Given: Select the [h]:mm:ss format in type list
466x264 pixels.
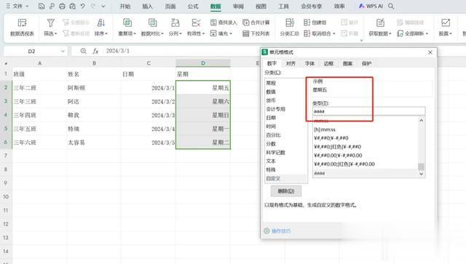Looking at the screenshot, I should point(366,129).
